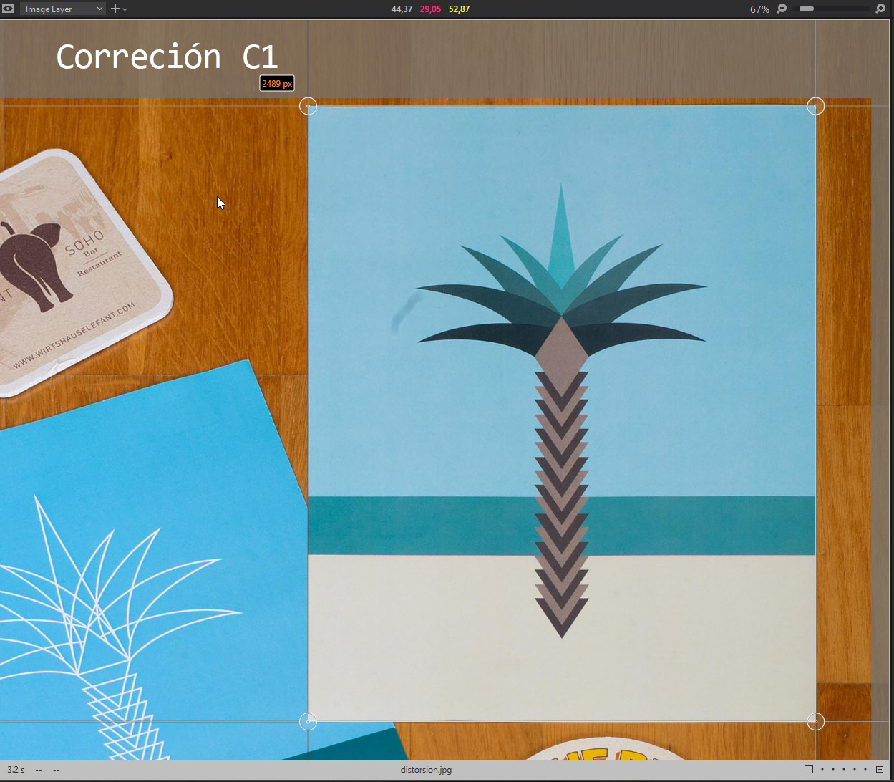Click the bottom-right keystone corner handle

(x=815, y=721)
